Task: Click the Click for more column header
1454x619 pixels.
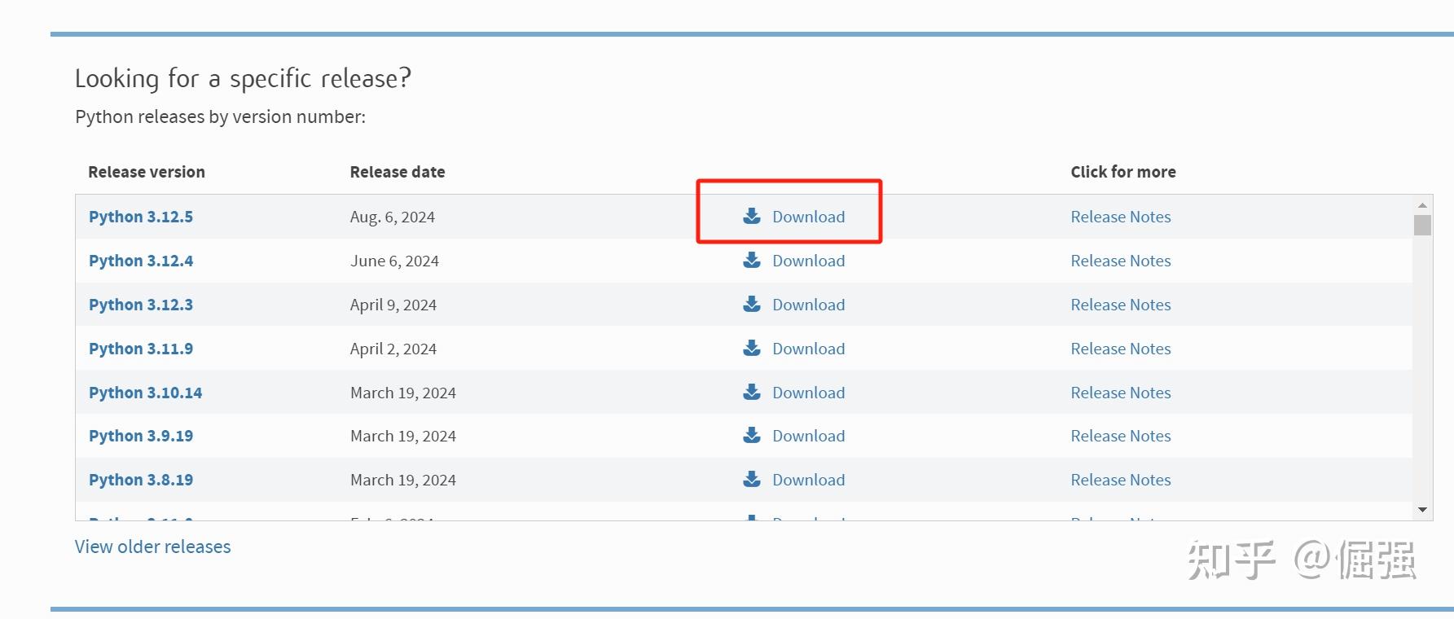Action: pos(1123,172)
